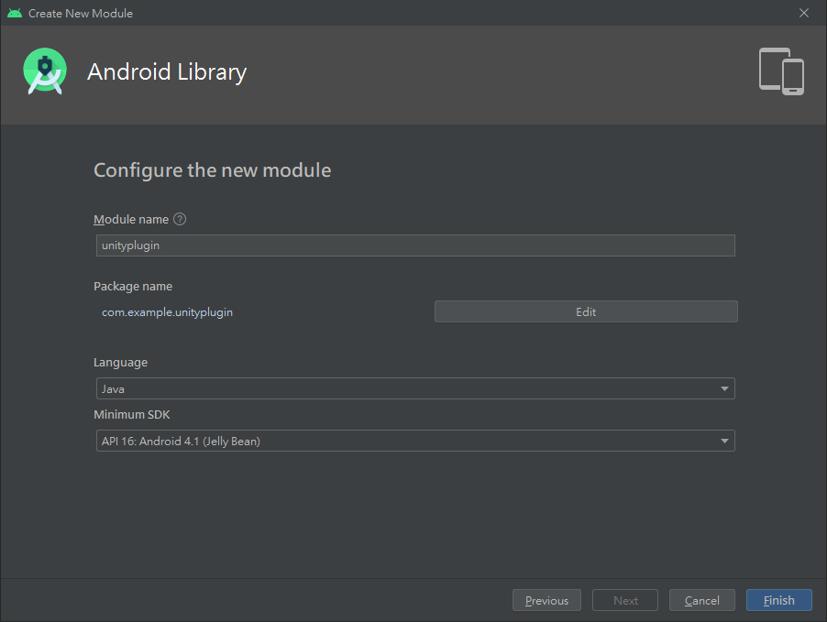Confirm creation with the Finish button
The height and width of the screenshot is (622, 827).
click(779, 600)
